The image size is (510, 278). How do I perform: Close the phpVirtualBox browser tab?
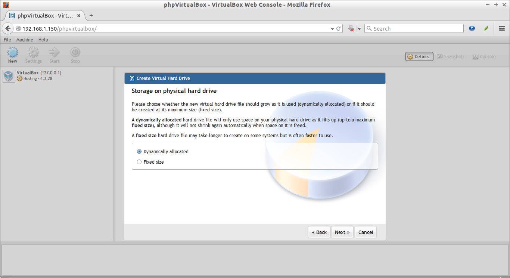(79, 16)
